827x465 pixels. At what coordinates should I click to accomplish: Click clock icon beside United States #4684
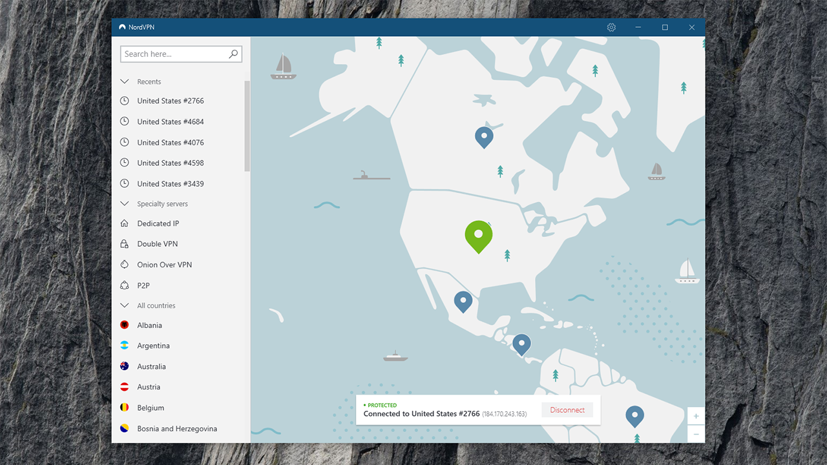point(125,121)
